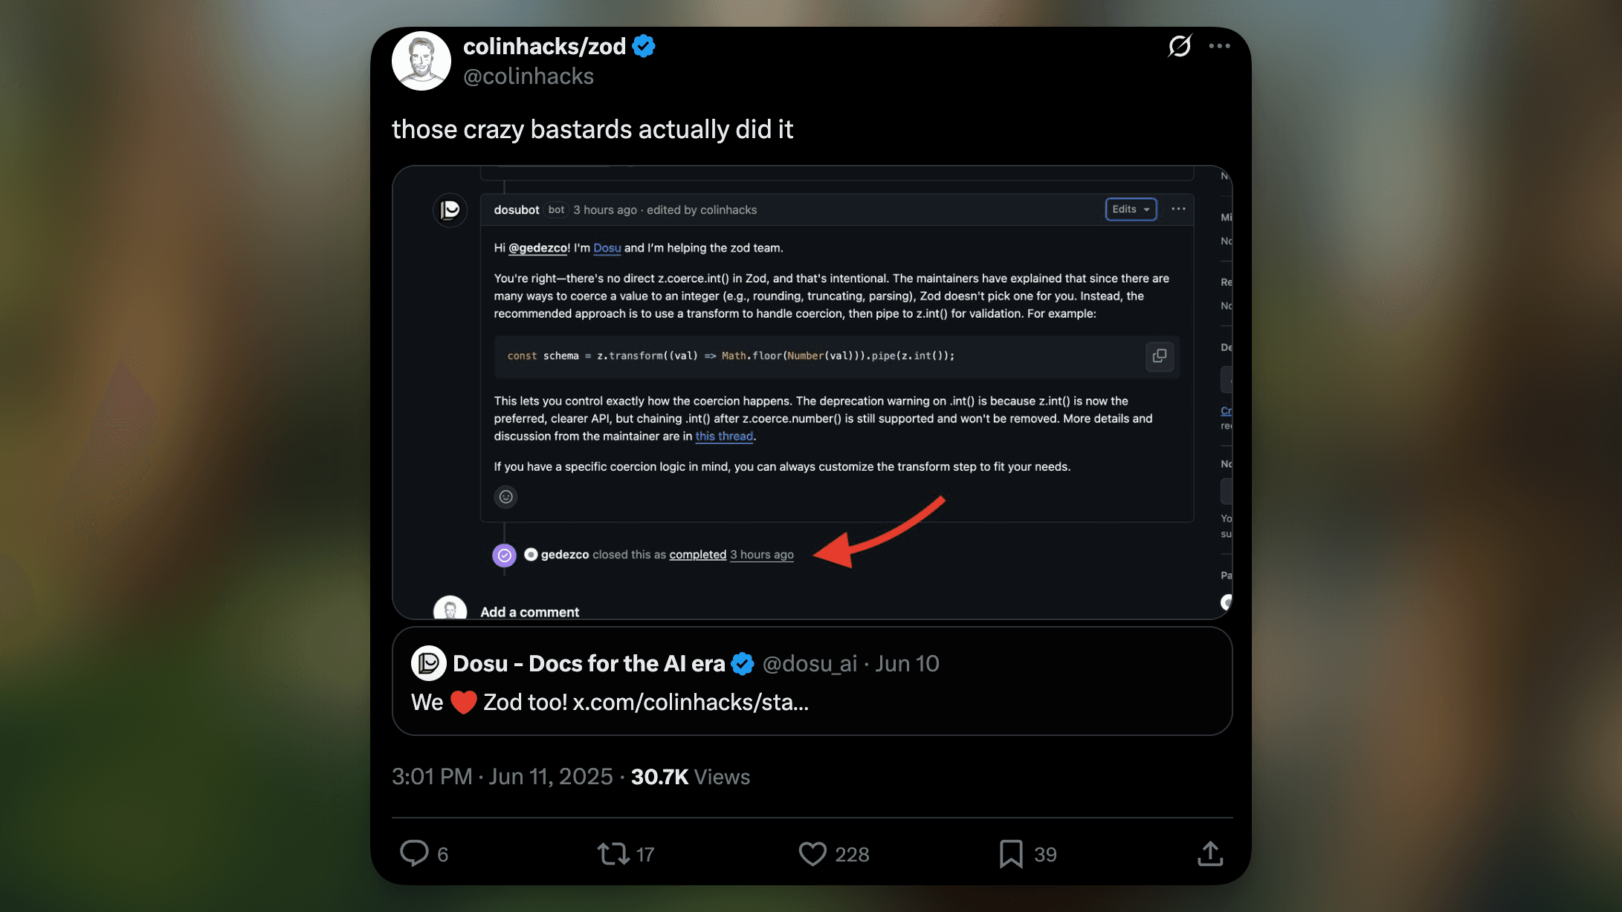Open the smiley reaction icon under the comment
This screenshot has width=1622, height=912.
(x=505, y=497)
